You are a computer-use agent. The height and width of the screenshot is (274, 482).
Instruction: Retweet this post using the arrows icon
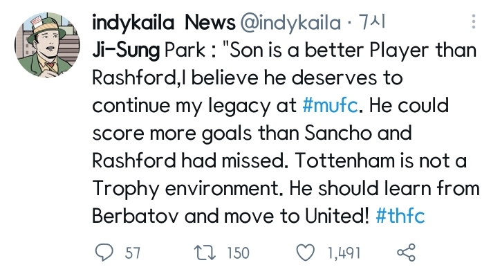205,253
